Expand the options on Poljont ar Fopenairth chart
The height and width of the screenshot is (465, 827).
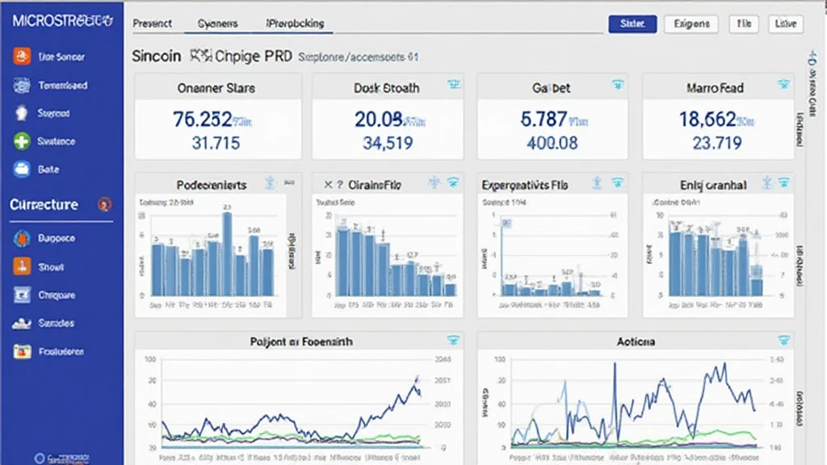tap(453, 341)
